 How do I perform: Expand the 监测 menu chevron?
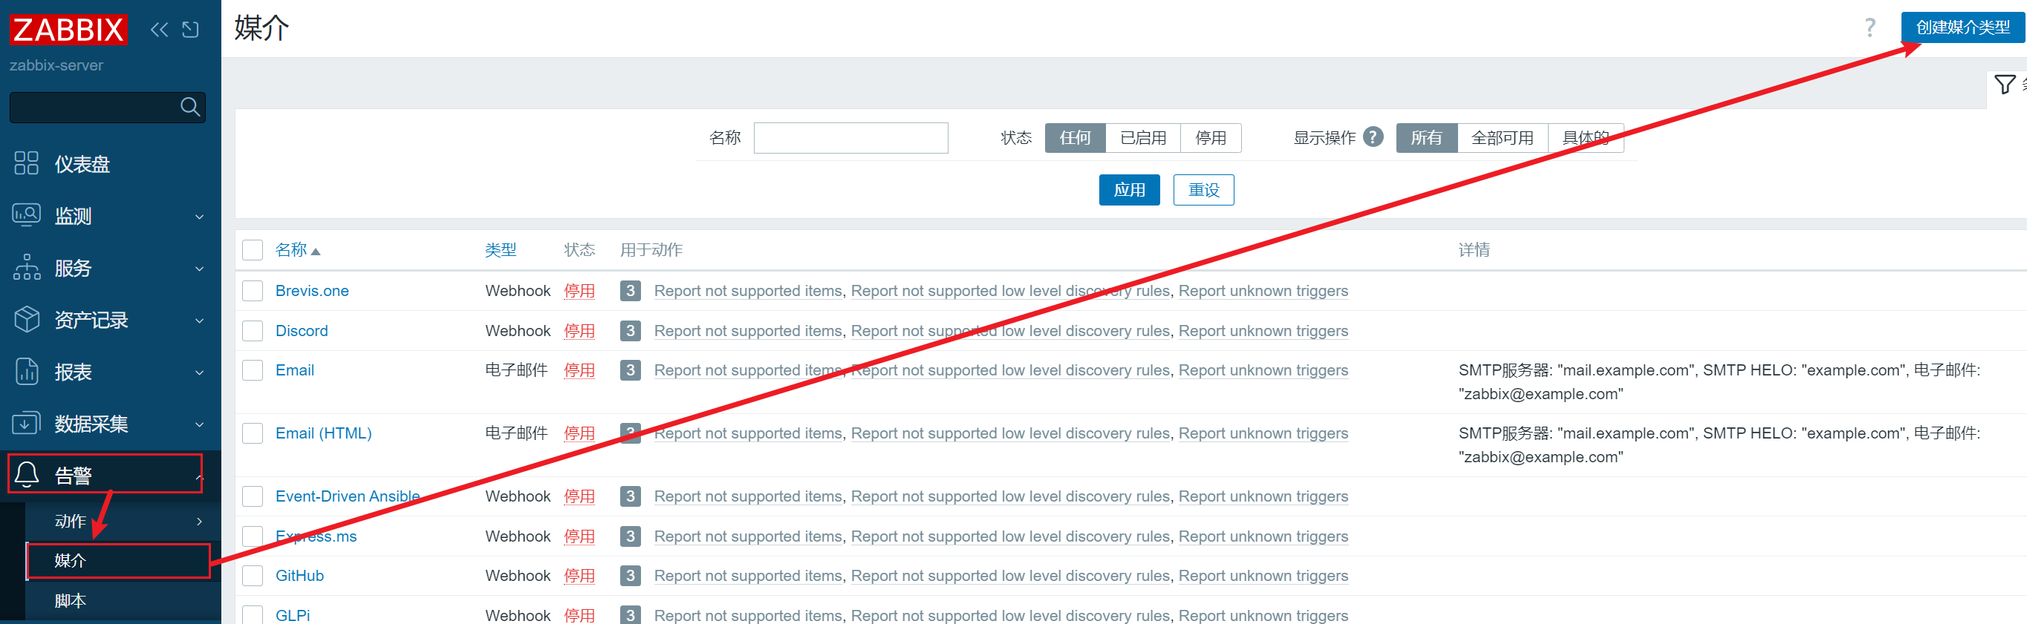point(199,217)
